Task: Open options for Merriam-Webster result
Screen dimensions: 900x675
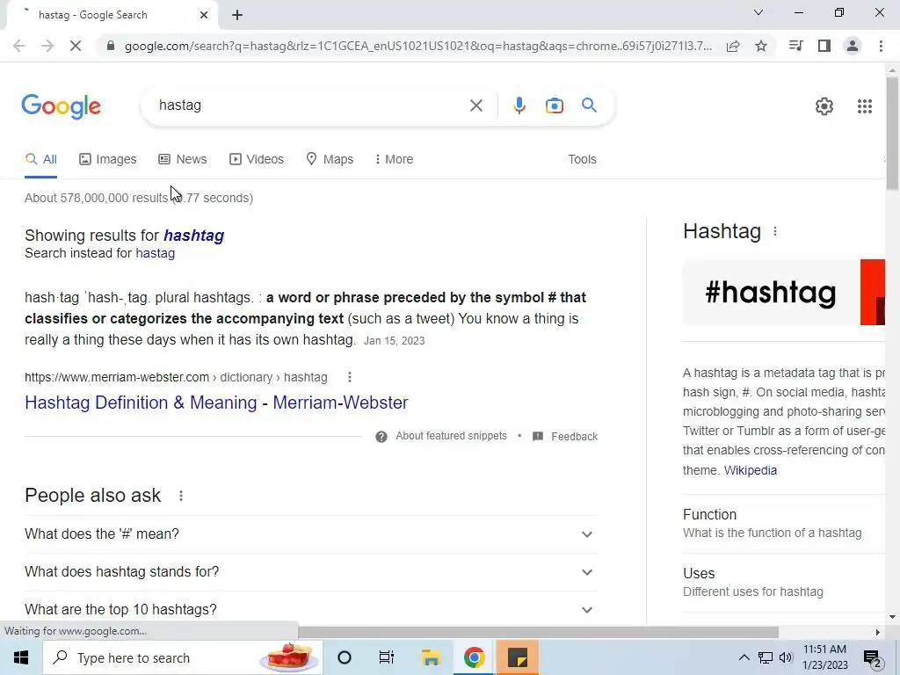Action: (x=350, y=377)
